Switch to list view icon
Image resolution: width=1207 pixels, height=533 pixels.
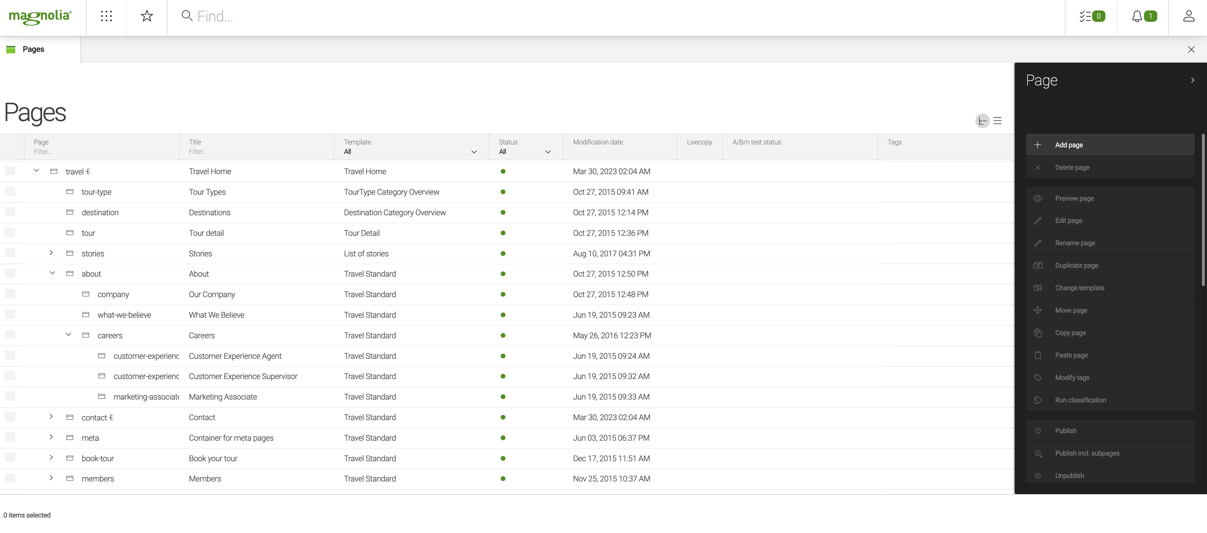pos(997,121)
